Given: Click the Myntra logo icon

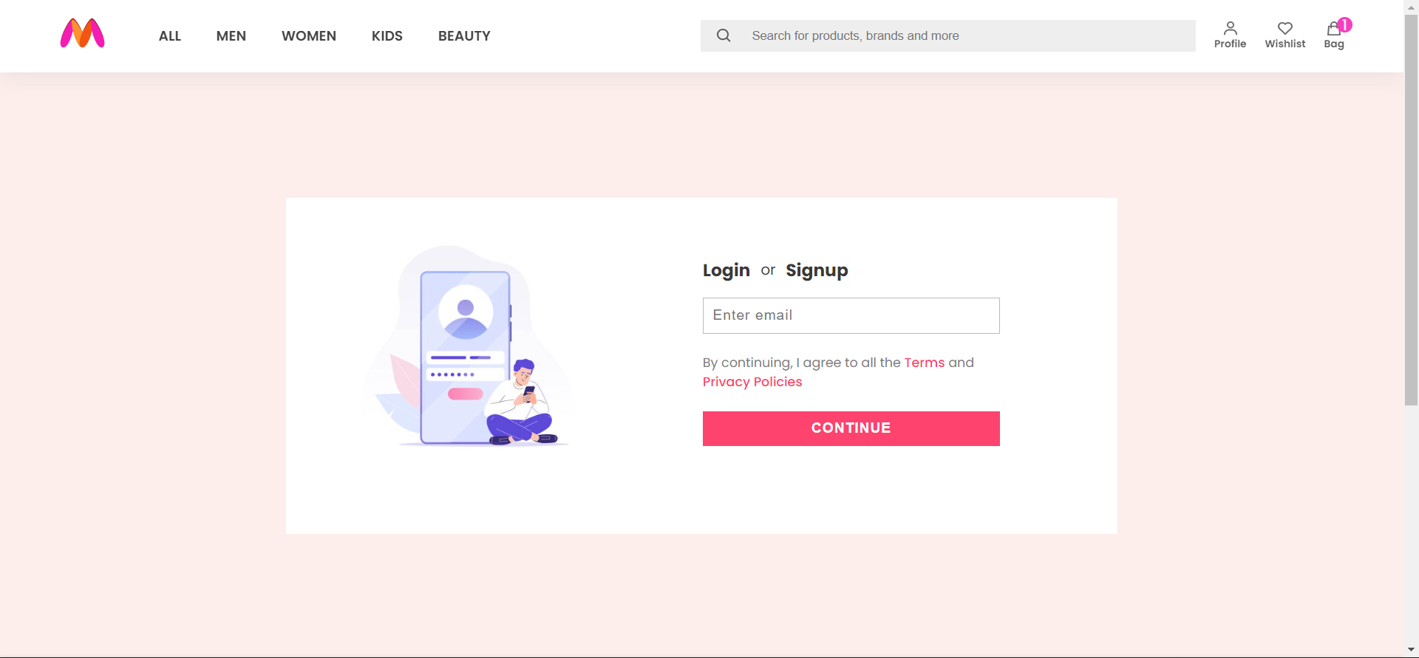Looking at the screenshot, I should point(82,34).
